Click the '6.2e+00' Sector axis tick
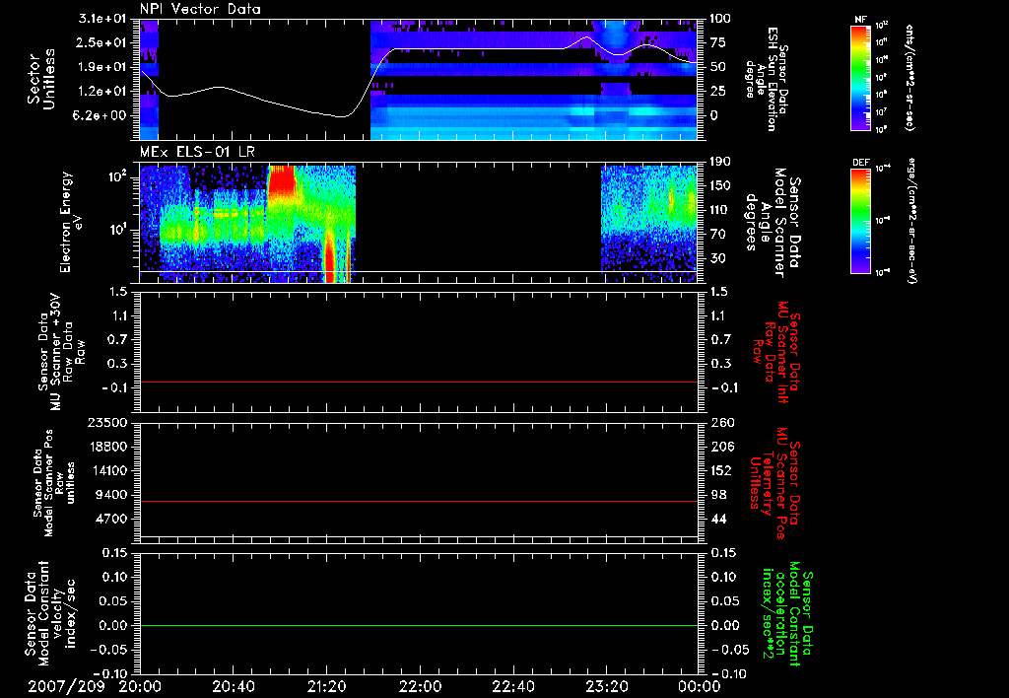The image size is (1009, 698). click(100, 116)
